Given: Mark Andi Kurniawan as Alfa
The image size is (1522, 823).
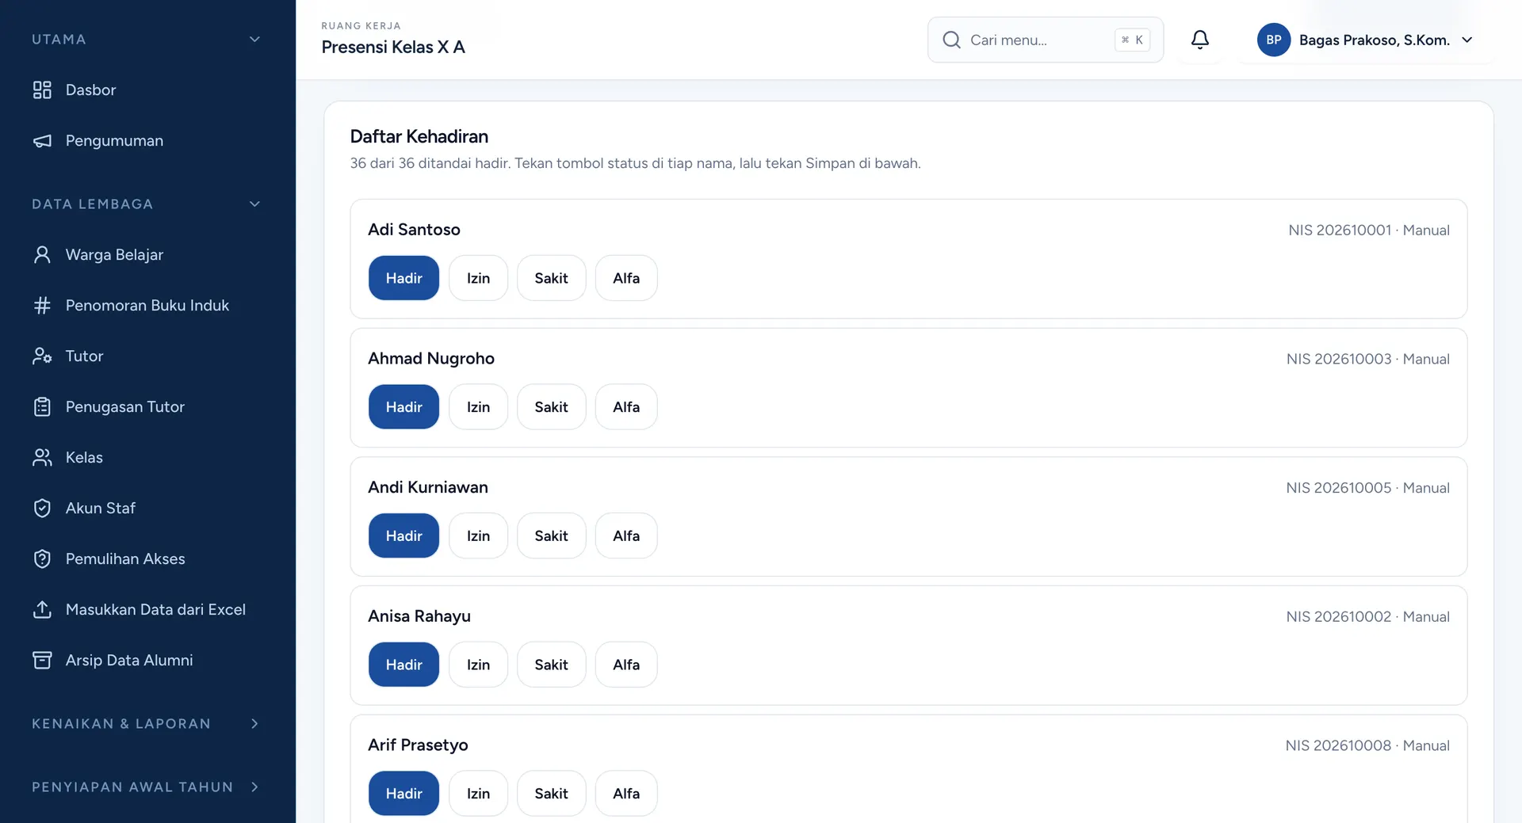Looking at the screenshot, I should tap(626, 535).
